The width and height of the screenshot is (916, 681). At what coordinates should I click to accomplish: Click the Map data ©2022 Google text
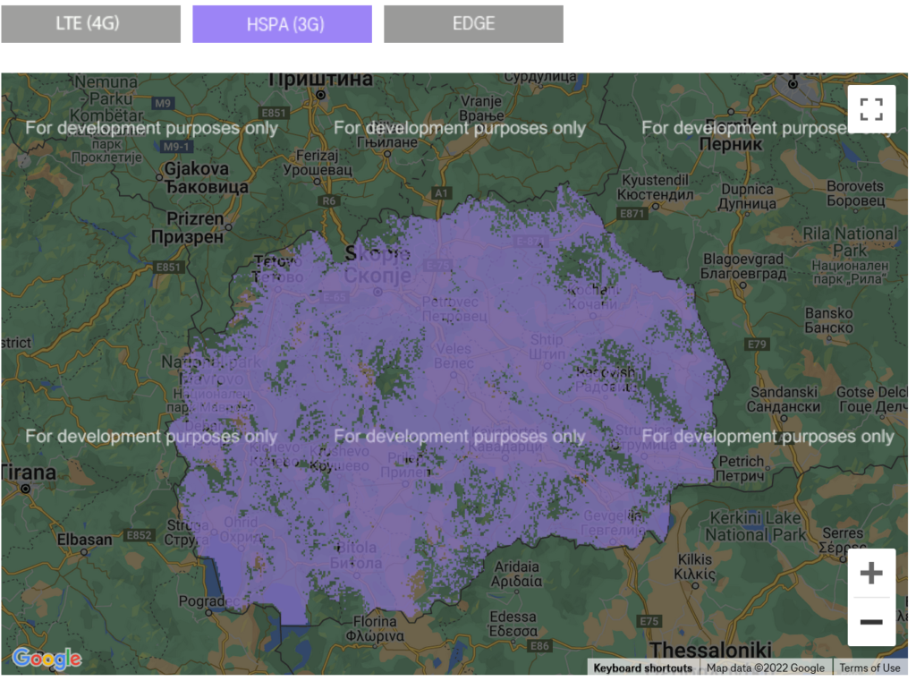click(x=766, y=668)
